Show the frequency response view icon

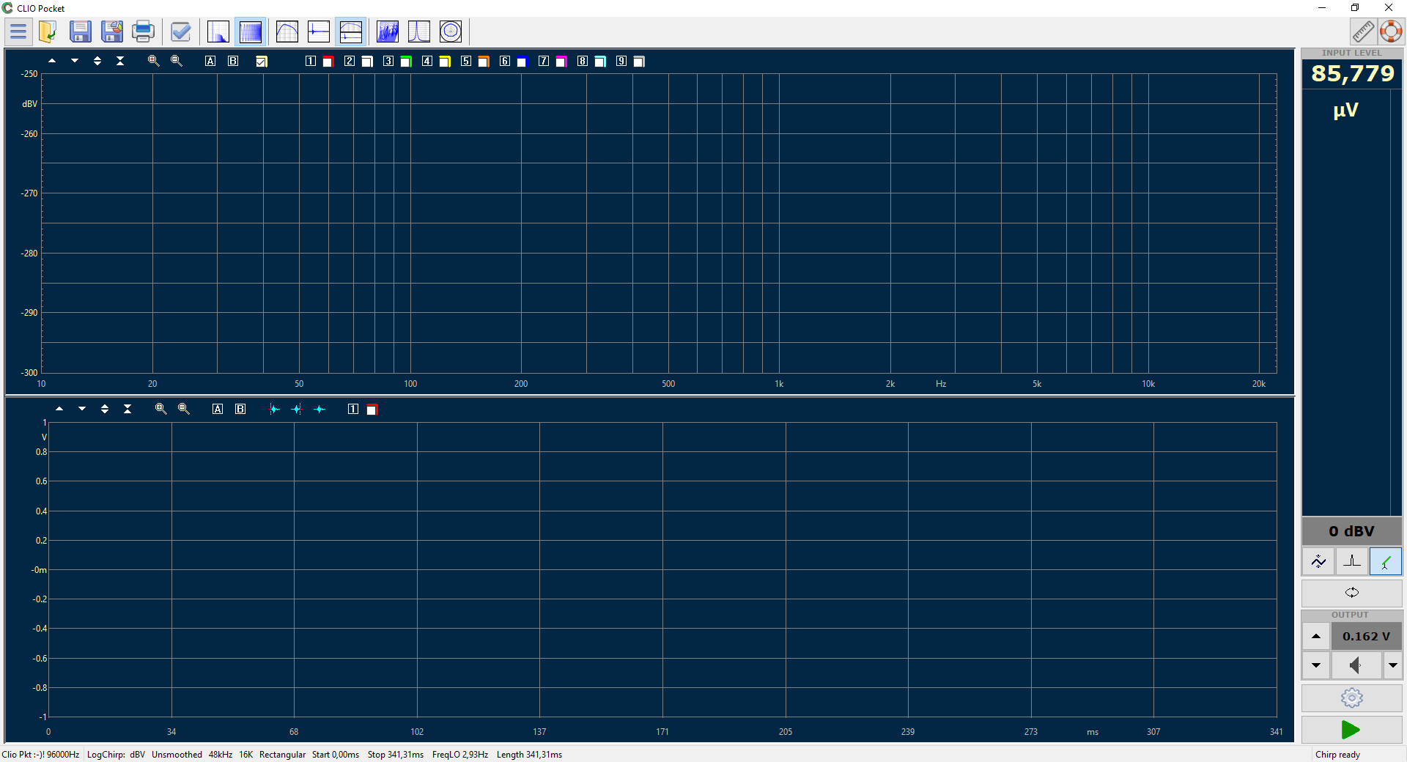point(287,32)
